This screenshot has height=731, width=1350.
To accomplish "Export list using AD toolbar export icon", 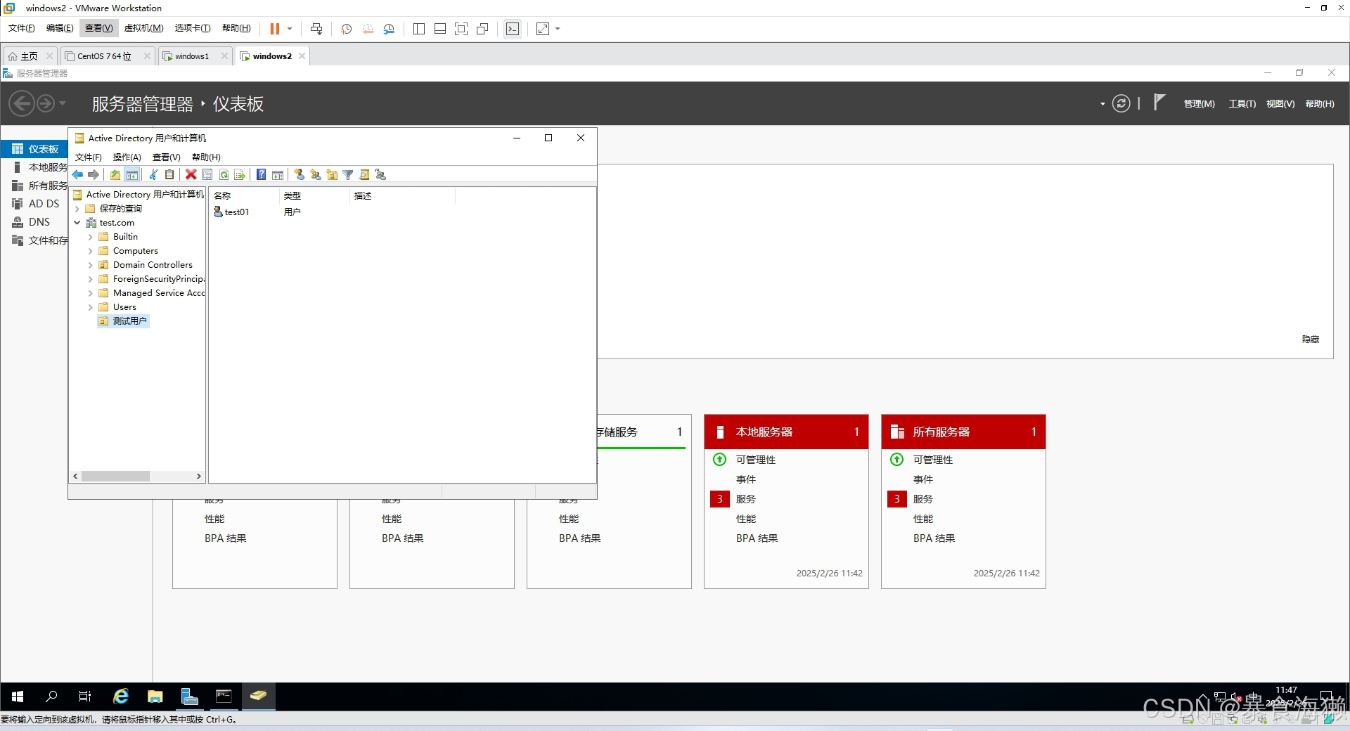I will tap(240, 174).
